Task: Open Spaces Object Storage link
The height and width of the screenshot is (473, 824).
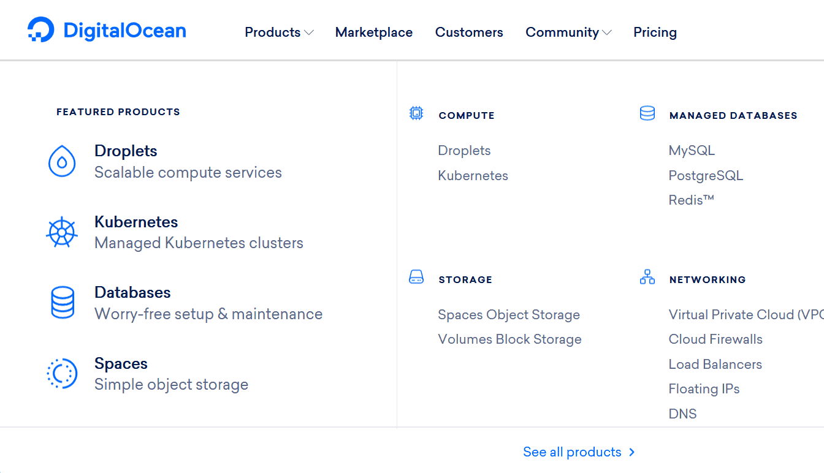Action: (x=509, y=315)
